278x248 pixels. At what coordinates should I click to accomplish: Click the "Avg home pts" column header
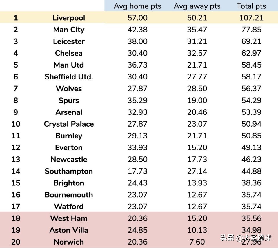pyautogui.click(x=137, y=6)
